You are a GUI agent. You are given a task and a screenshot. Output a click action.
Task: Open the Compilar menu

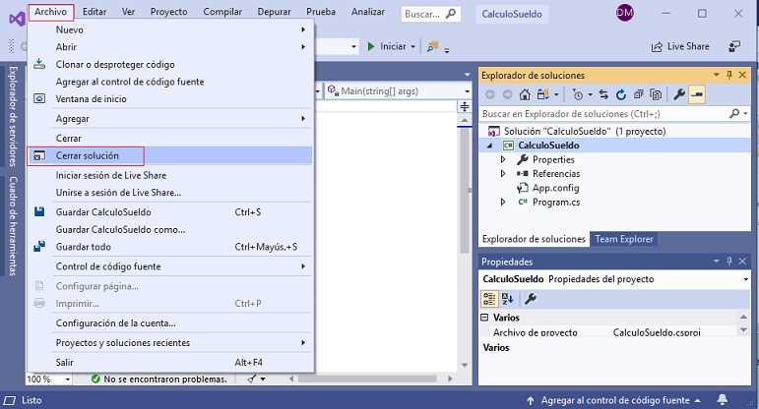[222, 12]
